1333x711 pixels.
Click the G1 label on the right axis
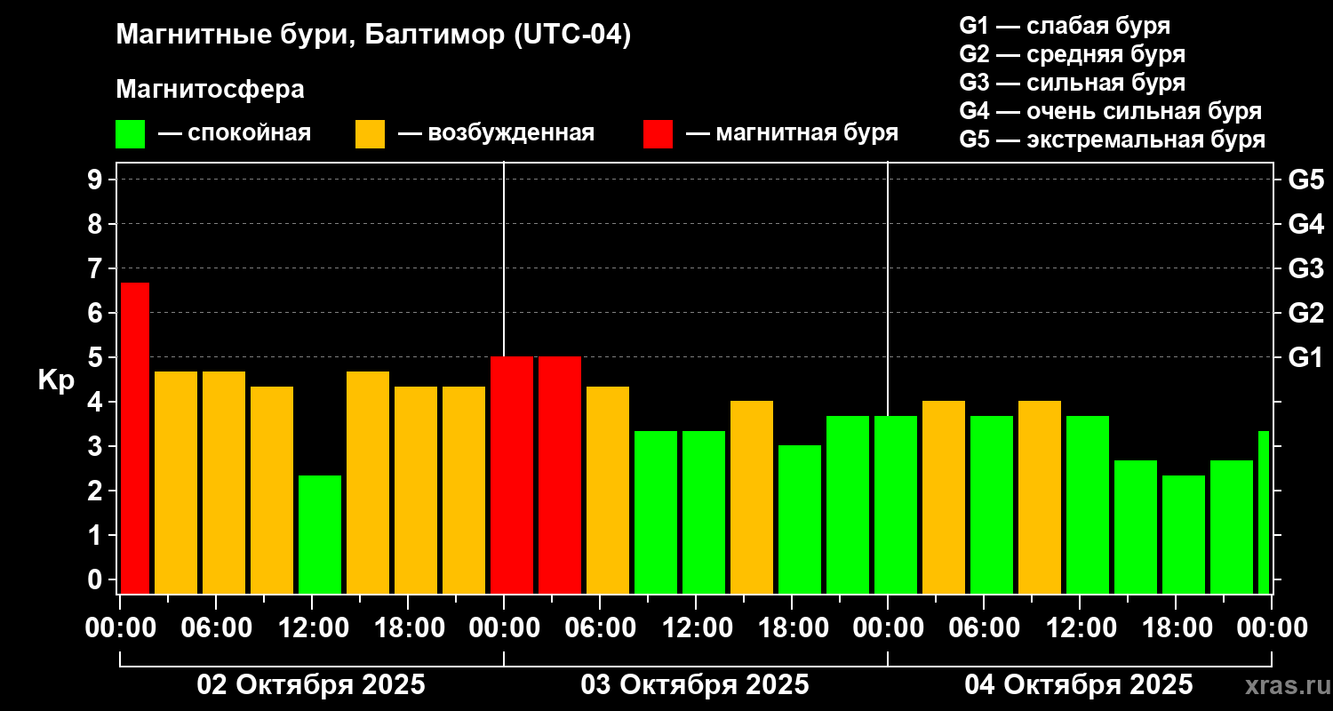click(1305, 357)
